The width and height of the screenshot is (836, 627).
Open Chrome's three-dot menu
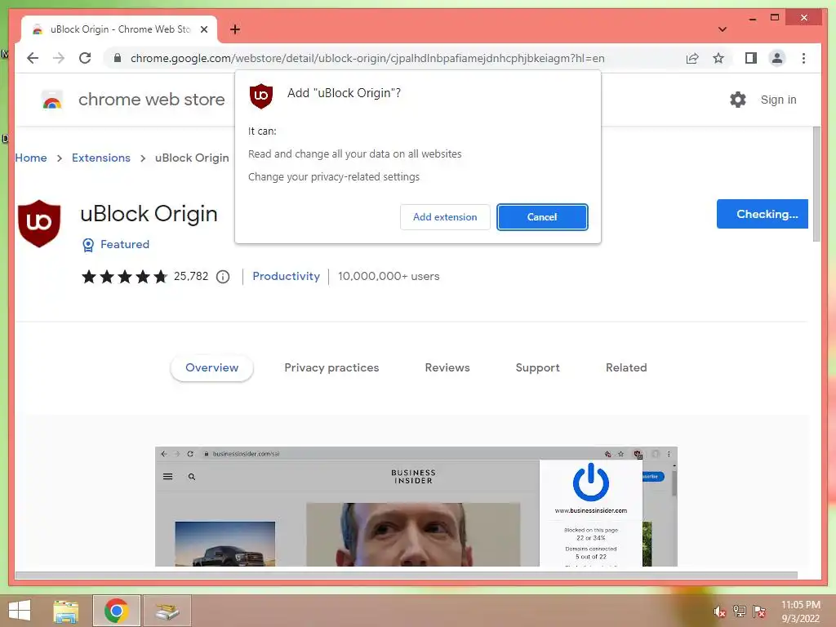[803, 58]
